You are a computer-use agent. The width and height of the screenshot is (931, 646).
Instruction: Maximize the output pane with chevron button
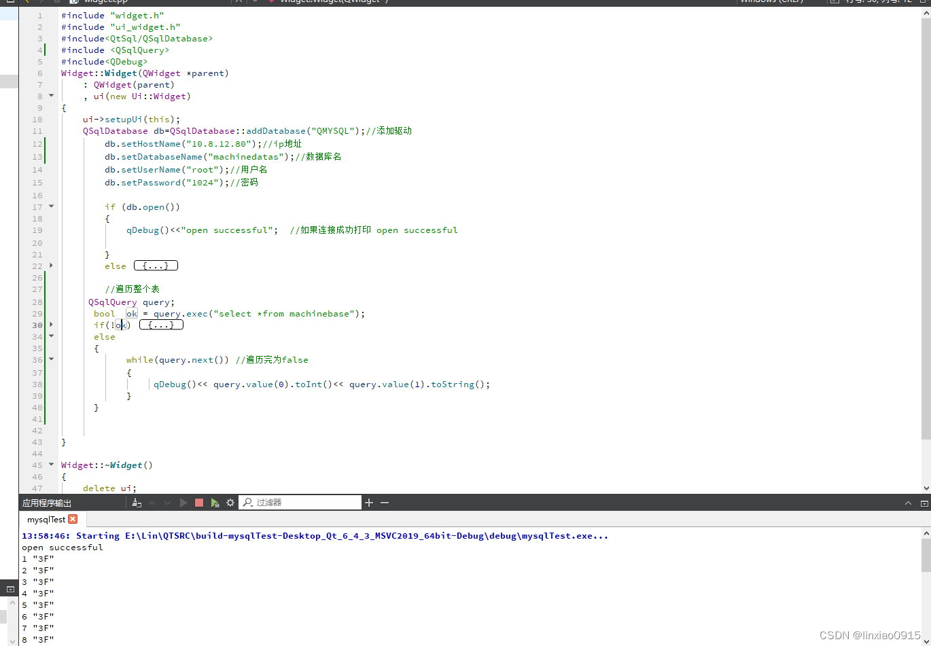(909, 502)
